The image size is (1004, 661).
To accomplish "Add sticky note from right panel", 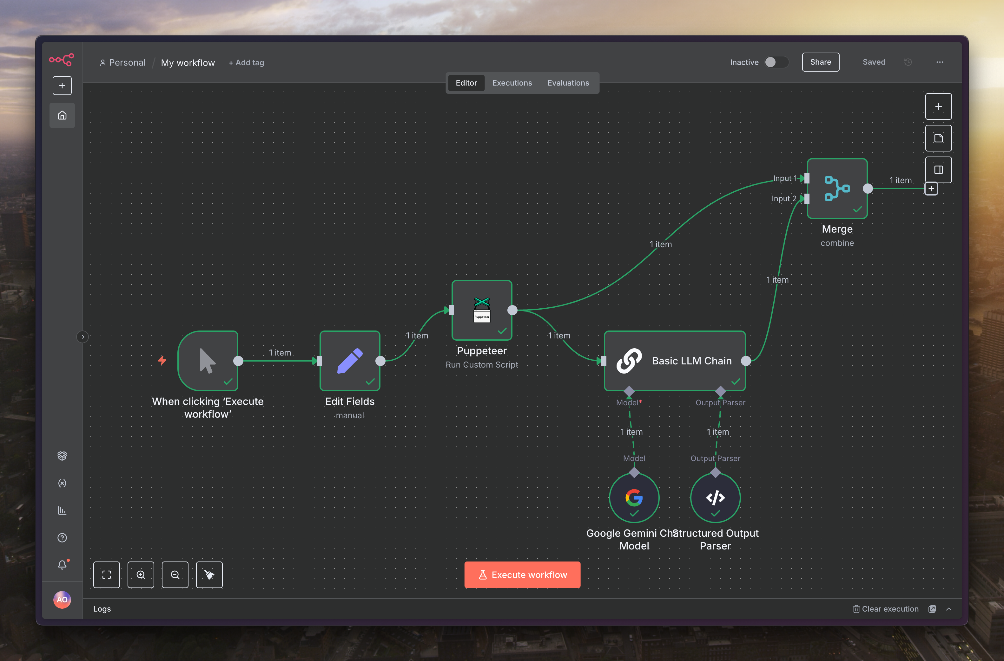I will click(938, 138).
